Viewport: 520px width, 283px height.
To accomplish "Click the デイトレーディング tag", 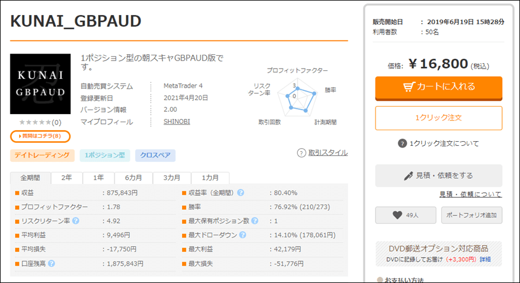I will (x=42, y=155).
